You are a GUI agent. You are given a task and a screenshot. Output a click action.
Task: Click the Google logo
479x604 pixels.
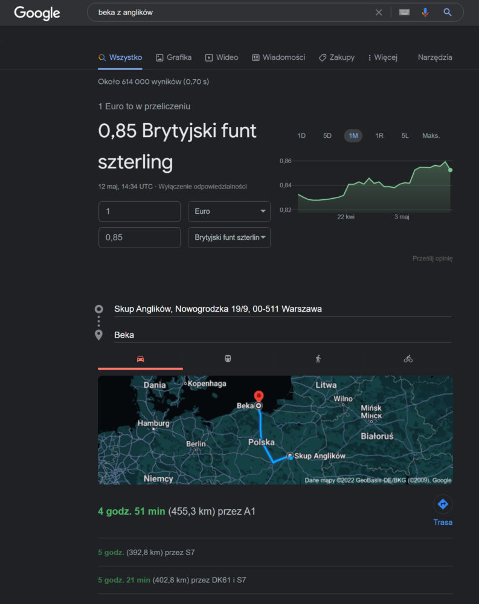[37, 13]
